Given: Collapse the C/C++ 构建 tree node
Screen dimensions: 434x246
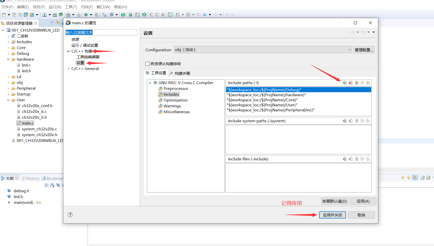Looking at the screenshot, I should coord(68,51).
